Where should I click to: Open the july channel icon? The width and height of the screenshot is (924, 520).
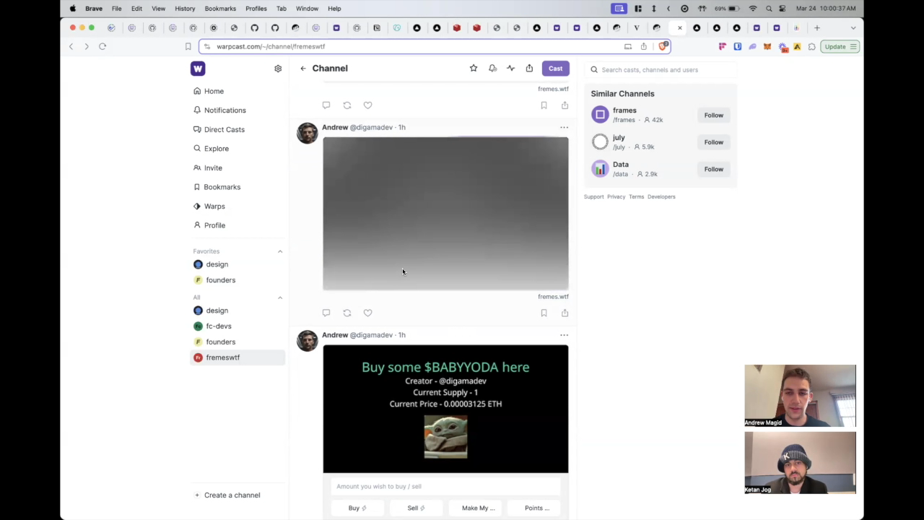click(600, 142)
